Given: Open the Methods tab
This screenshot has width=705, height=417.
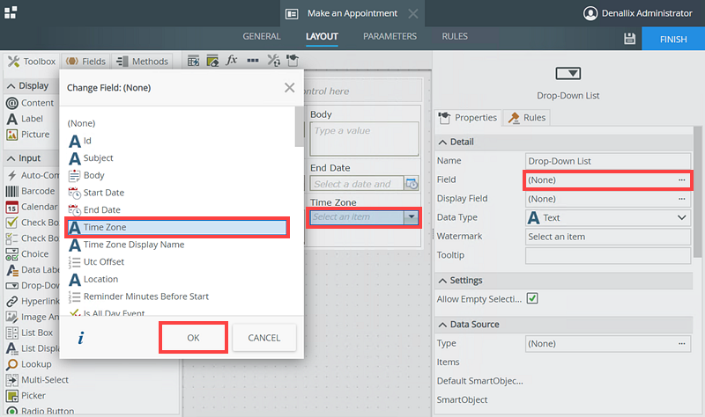Looking at the screenshot, I should pyautogui.click(x=143, y=61).
